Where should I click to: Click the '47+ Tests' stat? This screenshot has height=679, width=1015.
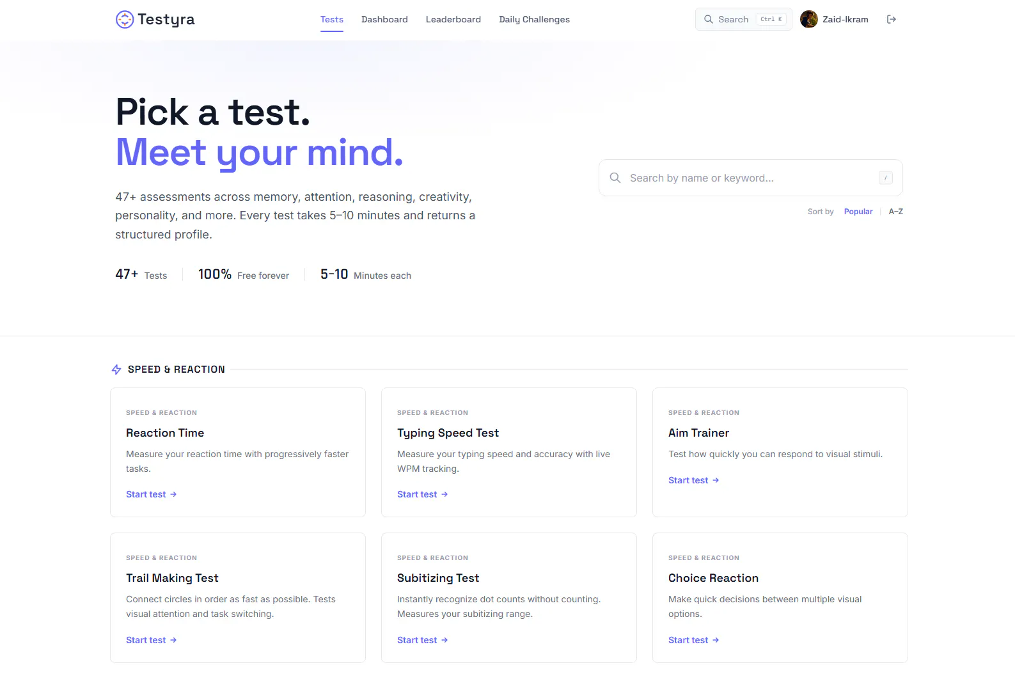[141, 274]
